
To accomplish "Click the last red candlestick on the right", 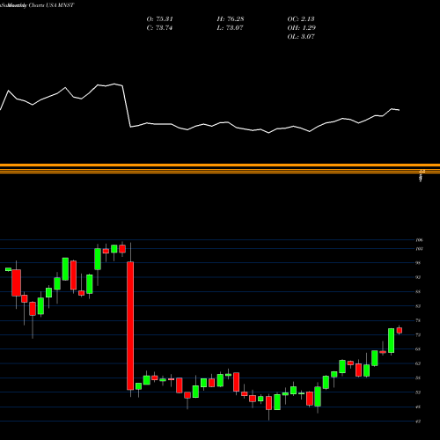I will 400,331.
